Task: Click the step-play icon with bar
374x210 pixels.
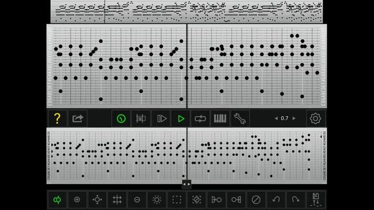Action: click(x=161, y=118)
